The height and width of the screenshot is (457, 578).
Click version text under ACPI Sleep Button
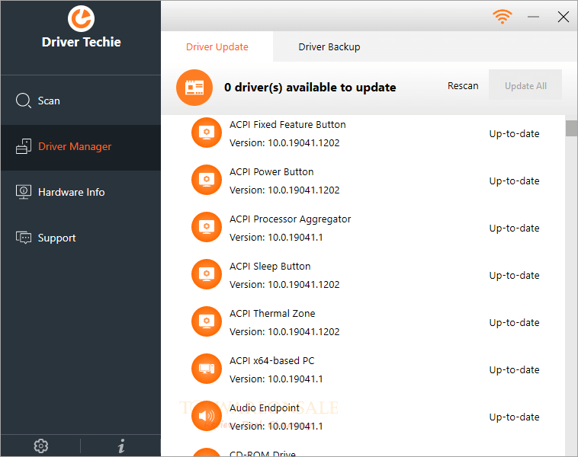[x=284, y=284]
